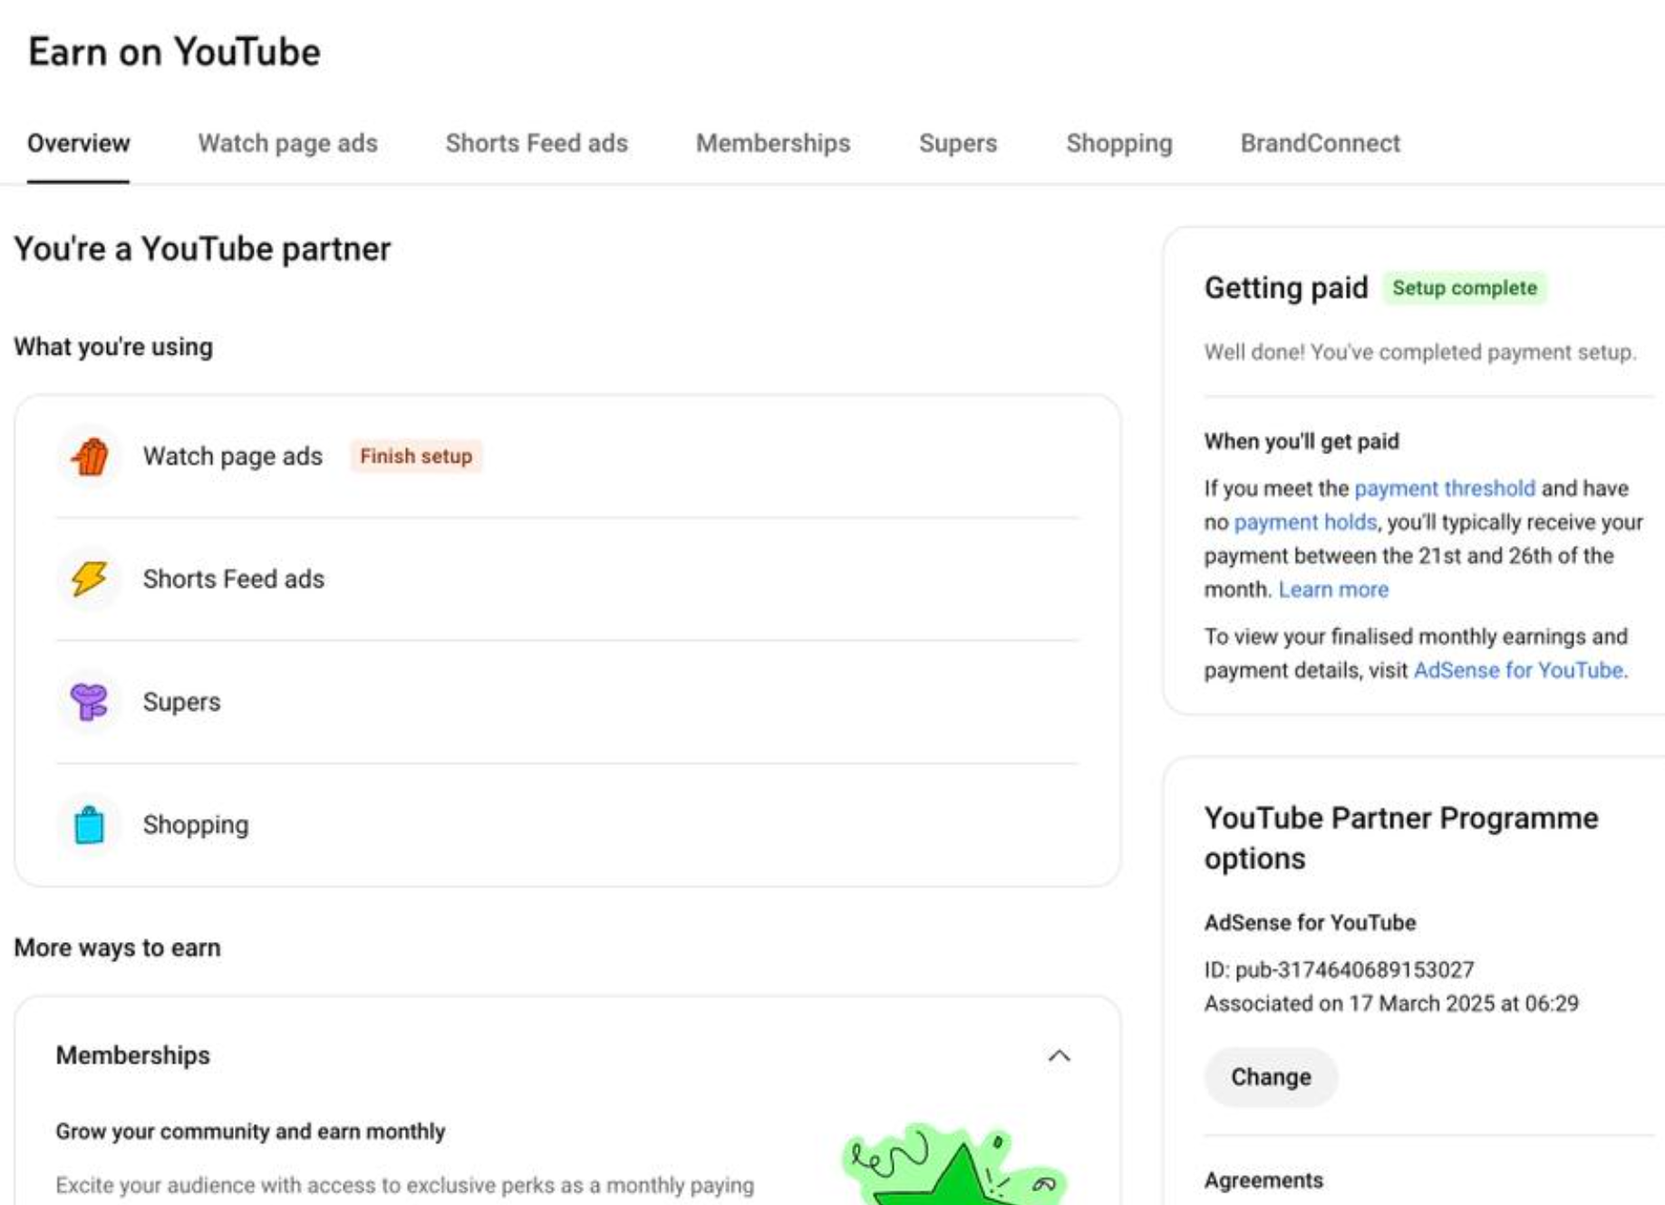Click the purple Supers heart icon
1665x1205 pixels.
90,702
